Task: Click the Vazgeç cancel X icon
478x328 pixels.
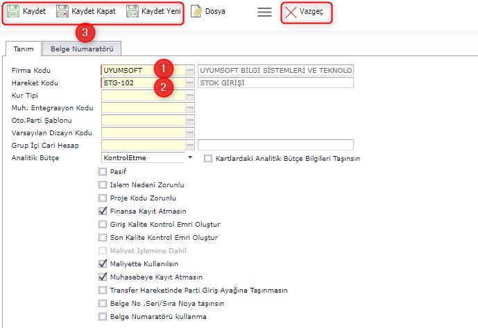Action: [291, 12]
